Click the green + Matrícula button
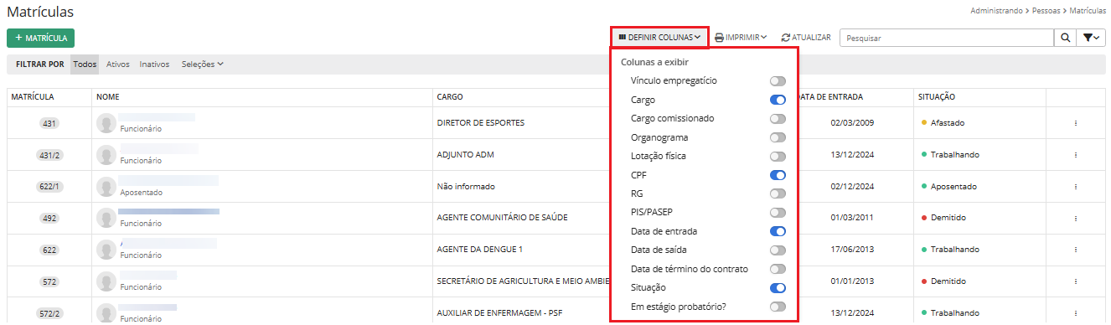Image resolution: width=1111 pixels, height=325 pixels. pyautogui.click(x=41, y=38)
